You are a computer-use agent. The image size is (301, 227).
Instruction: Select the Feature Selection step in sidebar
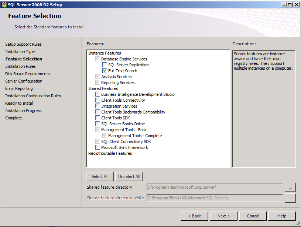point(24,59)
